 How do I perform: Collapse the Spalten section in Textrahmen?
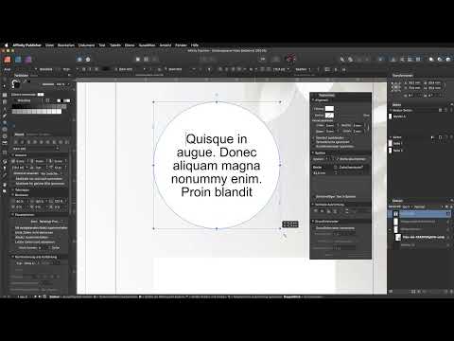pos(313,153)
